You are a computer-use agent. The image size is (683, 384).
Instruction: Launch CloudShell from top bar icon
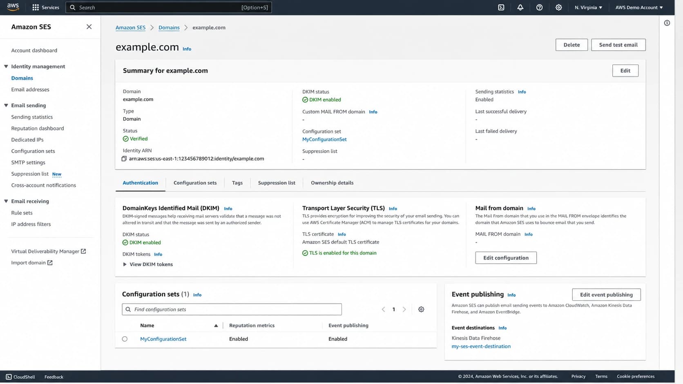(501, 7)
